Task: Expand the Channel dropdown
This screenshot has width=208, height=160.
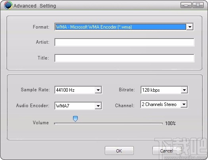Action: pos(184,104)
